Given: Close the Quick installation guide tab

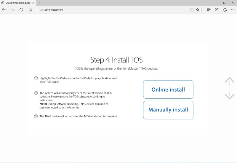Looking at the screenshot, I should tap(33, 3).
